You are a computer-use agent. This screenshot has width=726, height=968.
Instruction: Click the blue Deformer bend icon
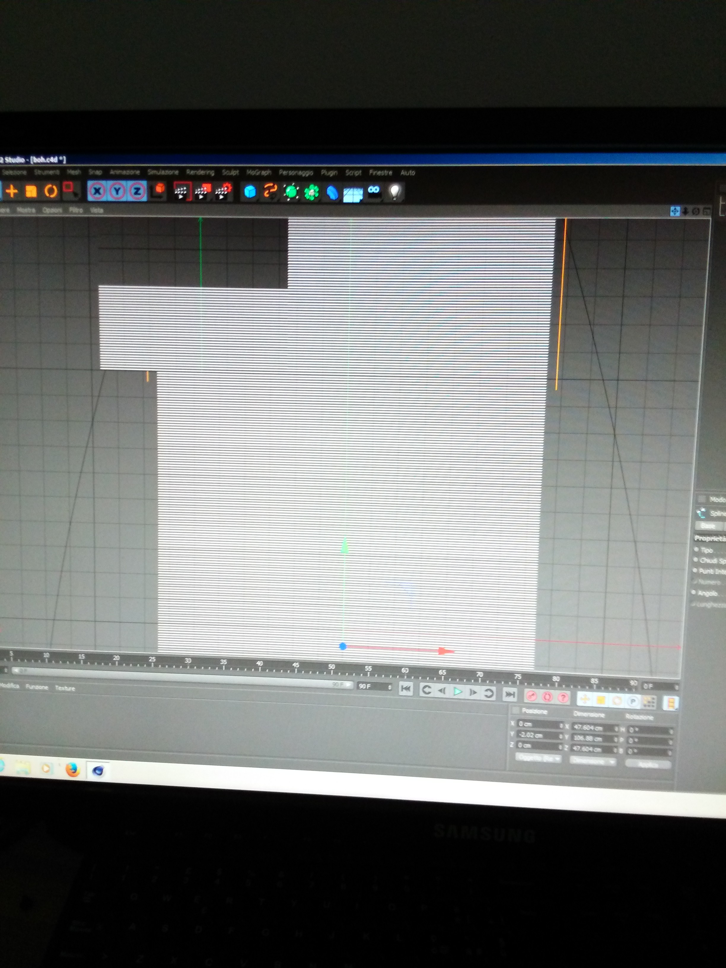[332, 192]
